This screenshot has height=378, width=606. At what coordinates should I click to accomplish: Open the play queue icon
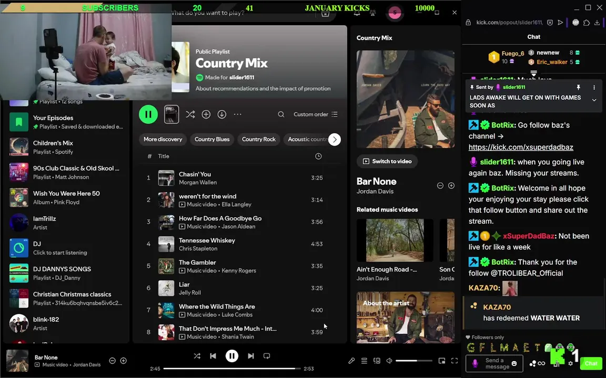pos(364,361)
